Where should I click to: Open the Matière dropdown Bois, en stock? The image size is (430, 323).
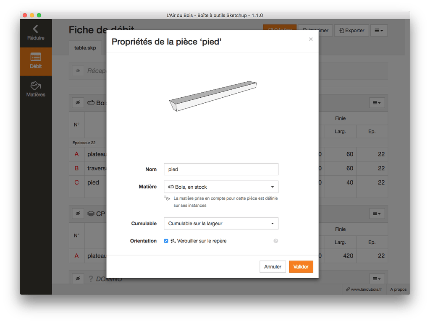tap(221, 187)
